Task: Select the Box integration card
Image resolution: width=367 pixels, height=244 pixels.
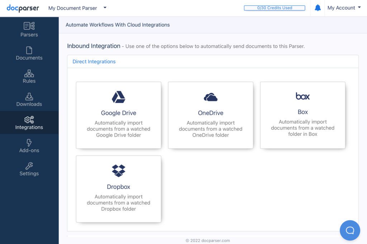Action: (302, 115)
